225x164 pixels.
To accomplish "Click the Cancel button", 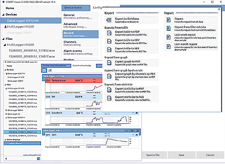I will tap(210, 155).
